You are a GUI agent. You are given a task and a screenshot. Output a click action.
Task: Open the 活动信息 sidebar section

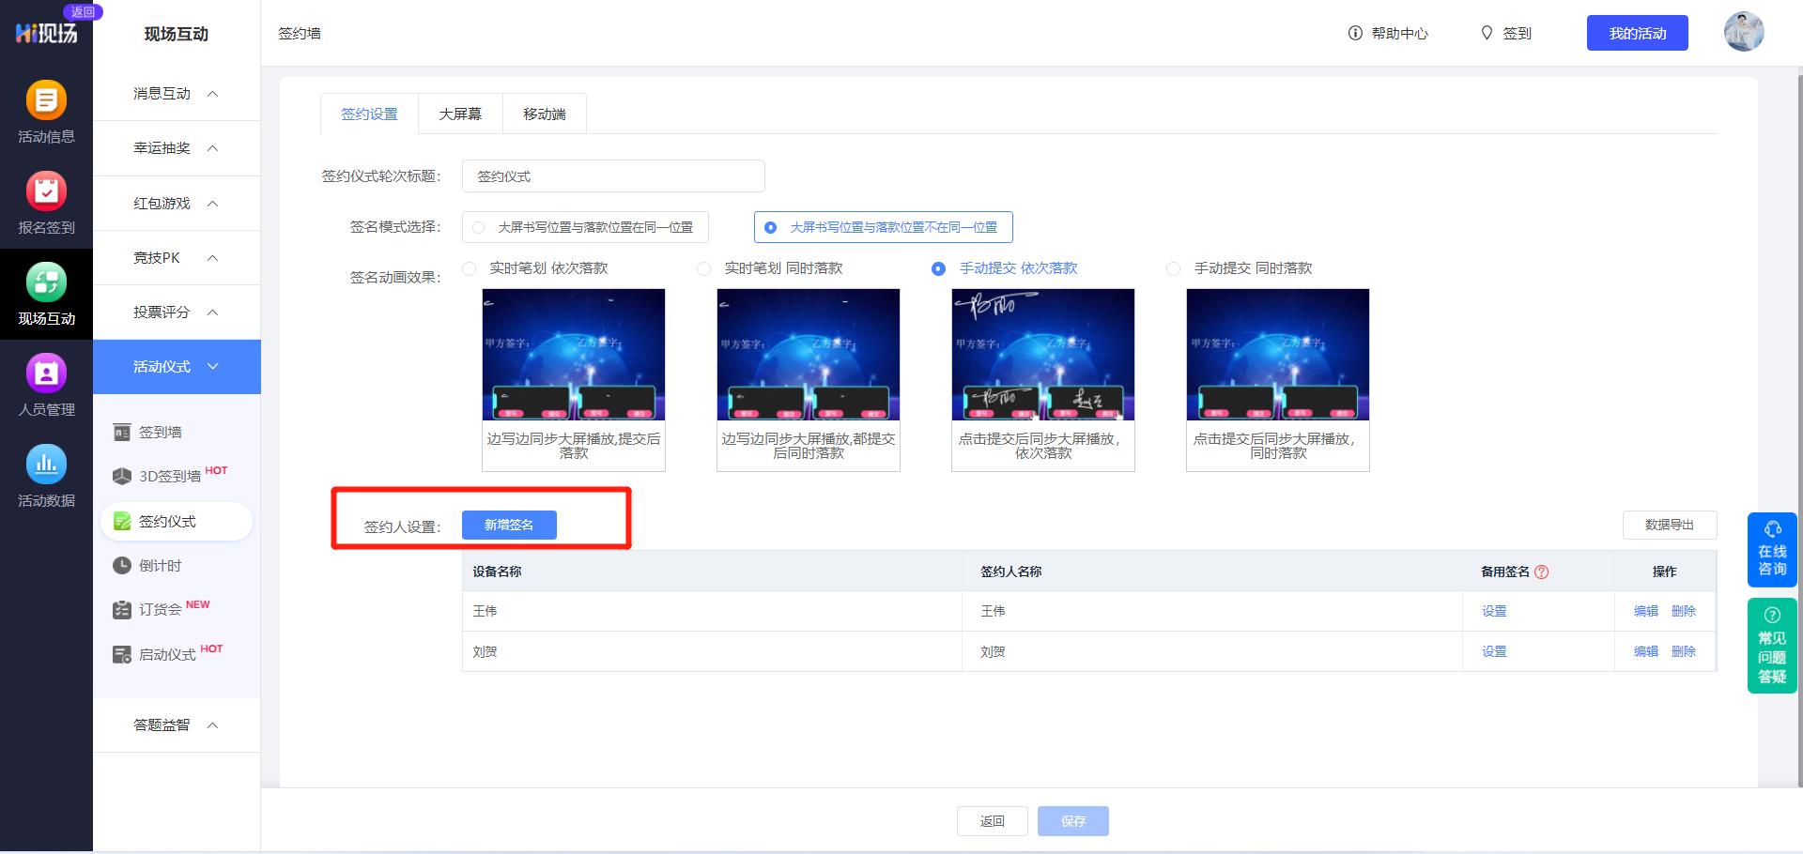[x=46, y=111]
